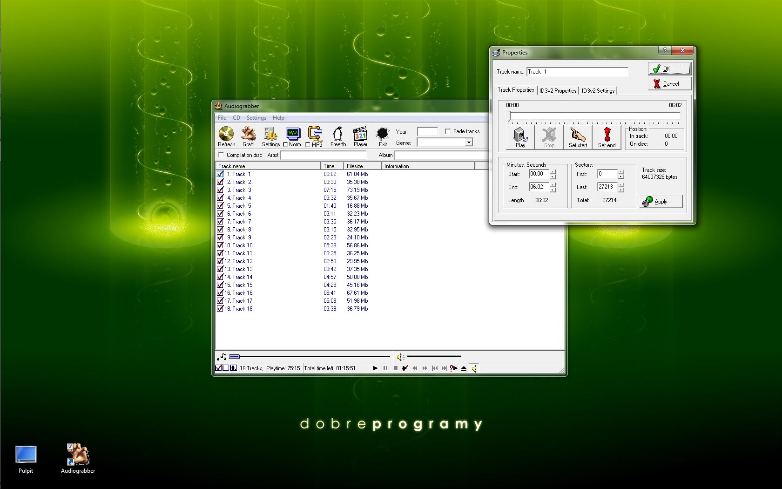Switch to the ID3v2 Settings tab
Viewport: 782px width, 489px height.
(598, 91)
